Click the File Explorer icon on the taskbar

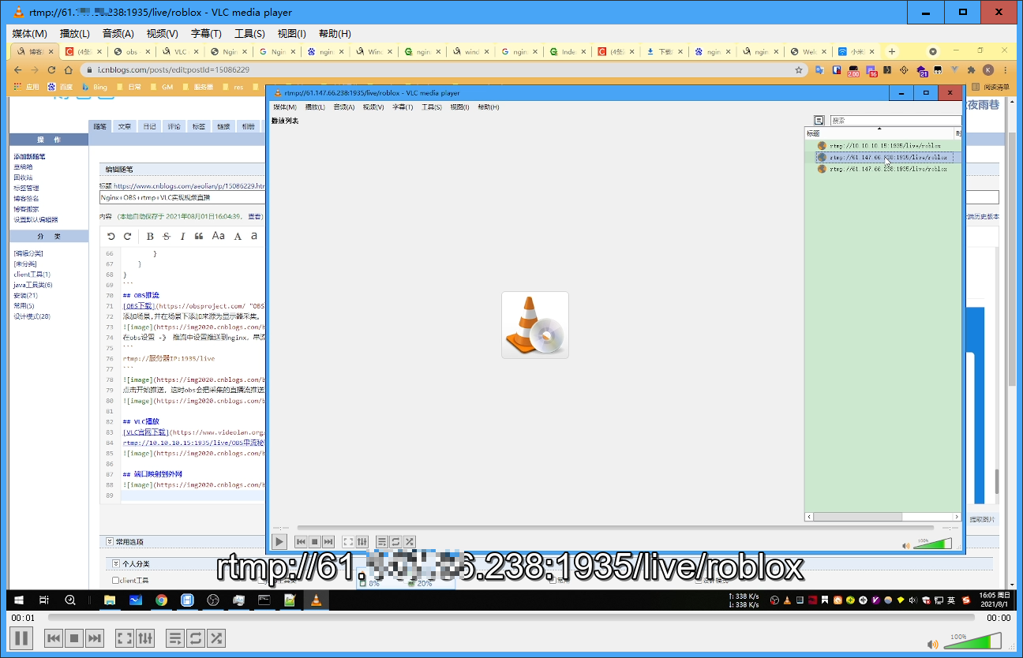(110, 600)
